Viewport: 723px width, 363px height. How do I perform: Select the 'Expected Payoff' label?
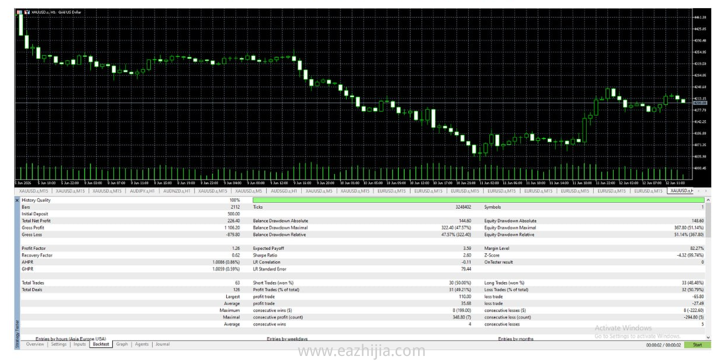point(268,249)
